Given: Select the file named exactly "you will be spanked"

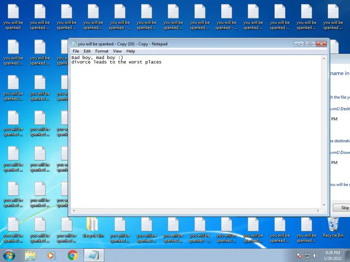Looking at the screenshot, I should click(x=13, y=17).
